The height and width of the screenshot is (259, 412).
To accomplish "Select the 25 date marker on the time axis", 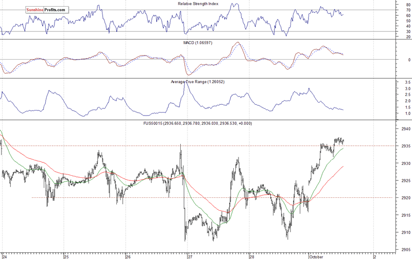I will coord(66,255).
